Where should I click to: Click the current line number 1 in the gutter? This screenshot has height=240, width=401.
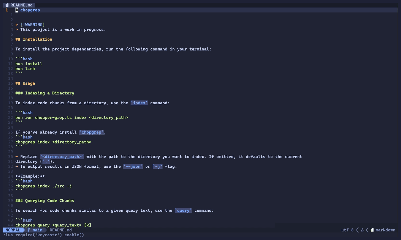point(7,10)
